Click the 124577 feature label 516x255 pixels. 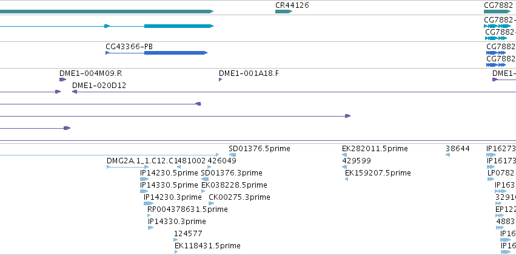click(x=188, y=234)
